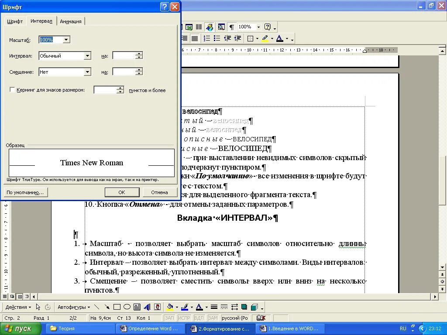Open the zoom 100% dropdown arrow

tap(258, 27)
